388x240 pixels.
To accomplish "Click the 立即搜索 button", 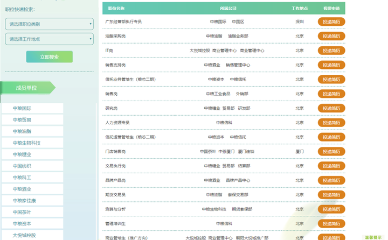I will pyautogui.click(x=50, y=57).
